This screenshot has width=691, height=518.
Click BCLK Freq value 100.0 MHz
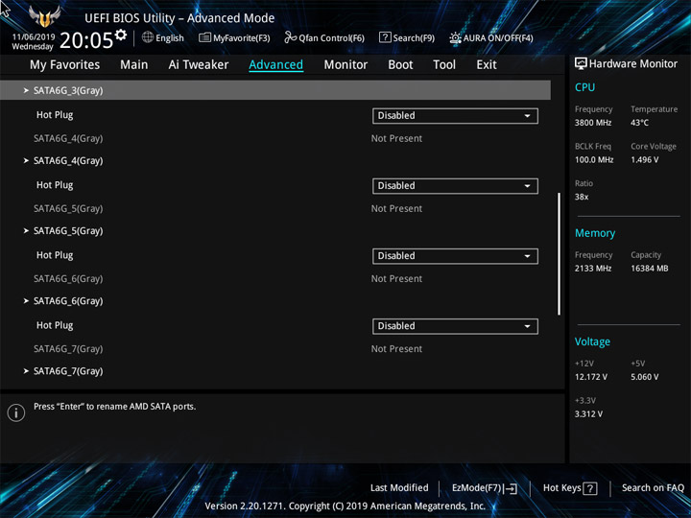point(594,160)
